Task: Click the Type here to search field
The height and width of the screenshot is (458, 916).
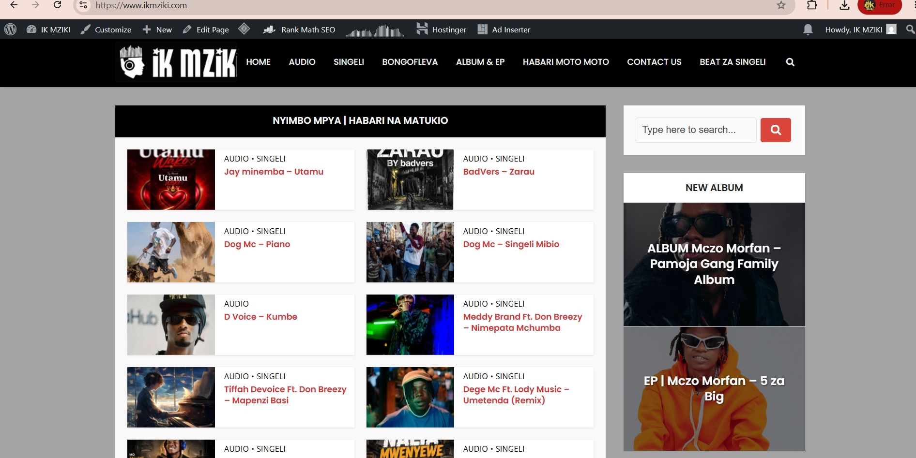Action: (696, 130)
